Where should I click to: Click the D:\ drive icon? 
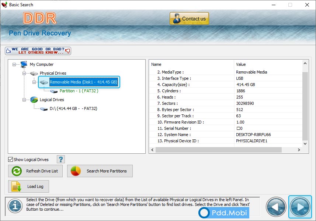pyautogui.click(x=44, y=109)
